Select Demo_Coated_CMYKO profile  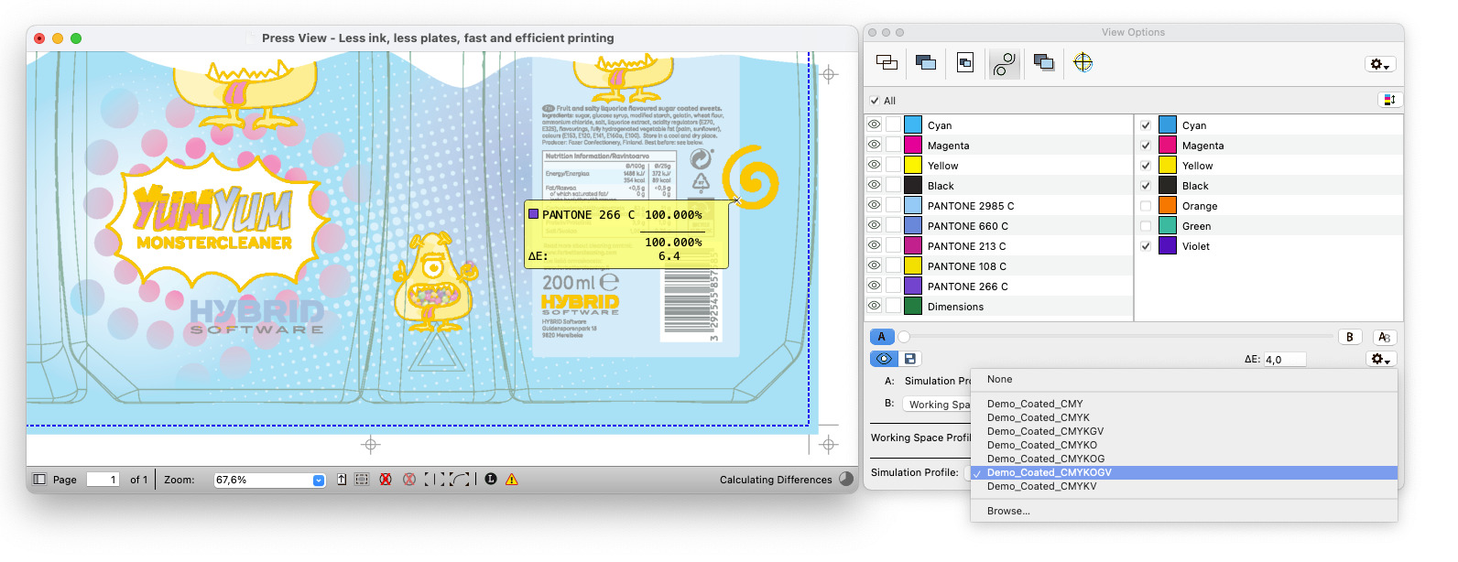pos(1184,445)
